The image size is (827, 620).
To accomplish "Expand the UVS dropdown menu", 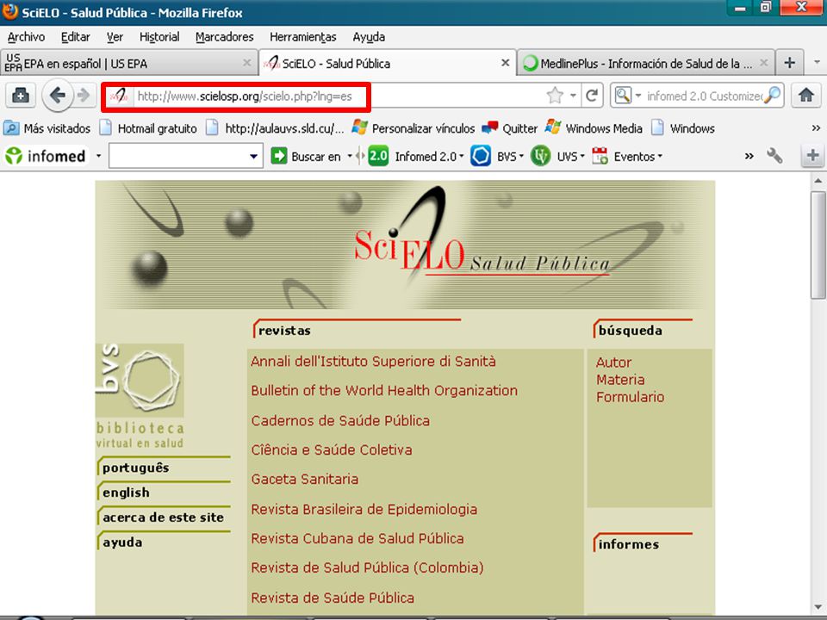I will (x=582, y=157).
